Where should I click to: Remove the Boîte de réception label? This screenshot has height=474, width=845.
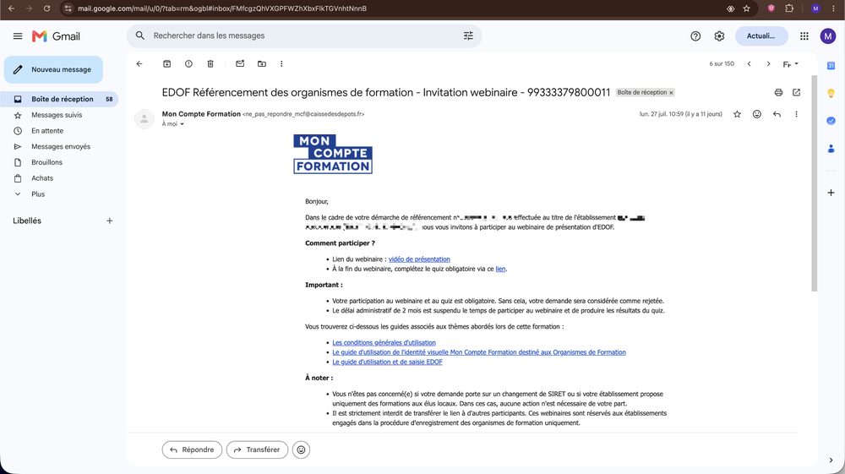point(672,93)
